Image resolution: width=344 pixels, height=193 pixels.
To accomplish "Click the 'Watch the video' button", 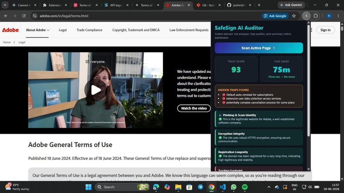I will [194, 108].
